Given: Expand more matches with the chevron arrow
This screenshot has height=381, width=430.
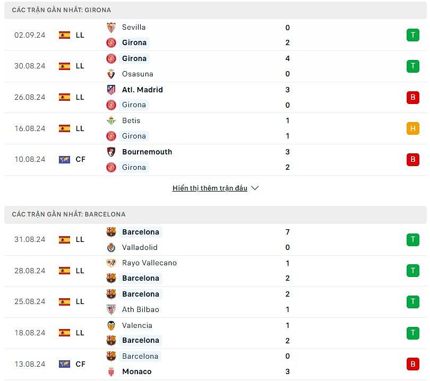Looking at the screenshot, I should pos(254,188).
